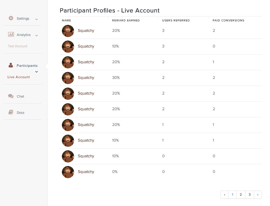Click the Participants person icon
The height and width of the screenshot is (206, 270).
pyautogui.click(x=11, y=65)
